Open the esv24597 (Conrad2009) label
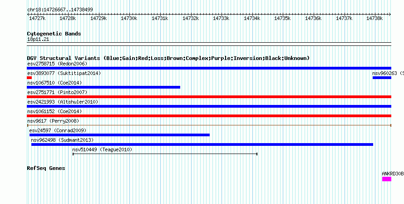This screenshot has height=204, width=404. point(58,130)
